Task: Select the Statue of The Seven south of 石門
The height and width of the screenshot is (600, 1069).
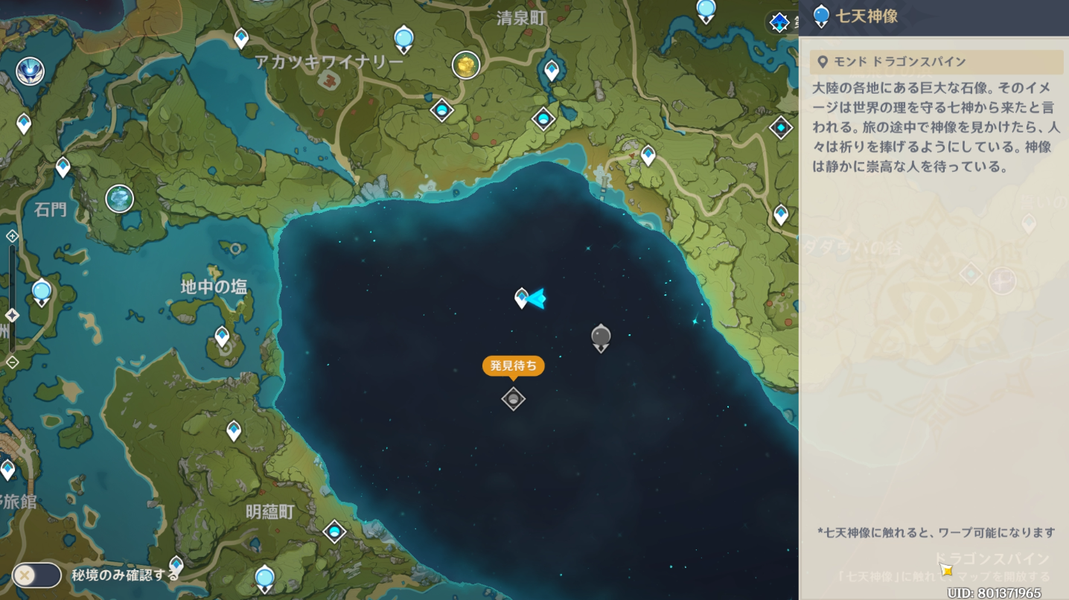Action: [x=42, y=293]
